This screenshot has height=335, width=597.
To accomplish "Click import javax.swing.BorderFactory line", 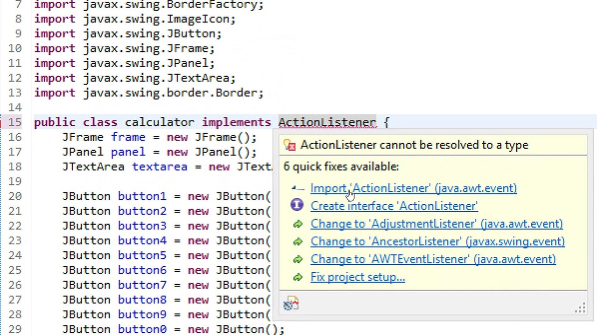I will (149, 5).
